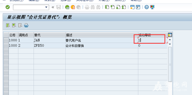Click company cell 1000 in the ZFB50 row
Viewport: 192px width, 95px height.
pyautogui.click(x=13, y=45)
